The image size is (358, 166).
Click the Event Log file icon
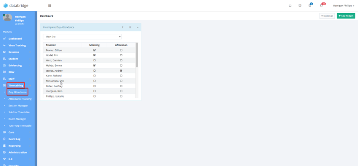pos(4,139)
